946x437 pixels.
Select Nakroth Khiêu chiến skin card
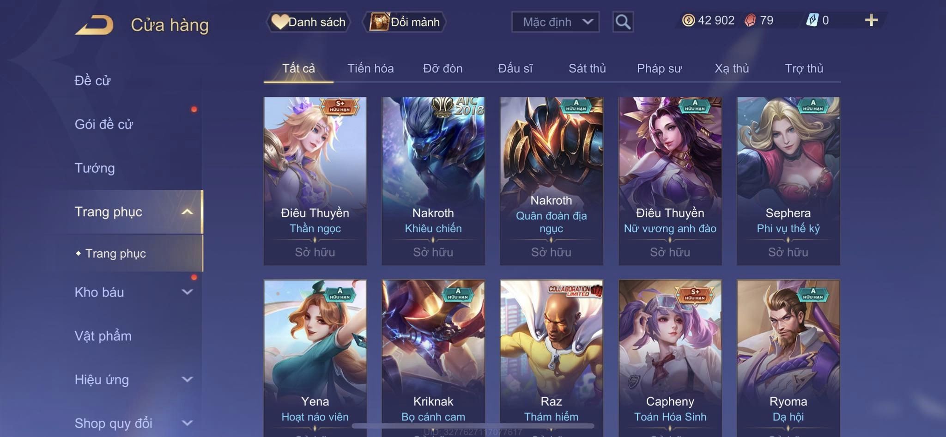coord(433,181)
